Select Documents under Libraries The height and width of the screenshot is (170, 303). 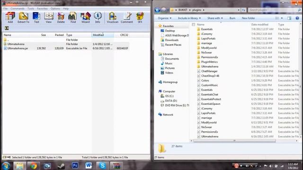[170, 59]
